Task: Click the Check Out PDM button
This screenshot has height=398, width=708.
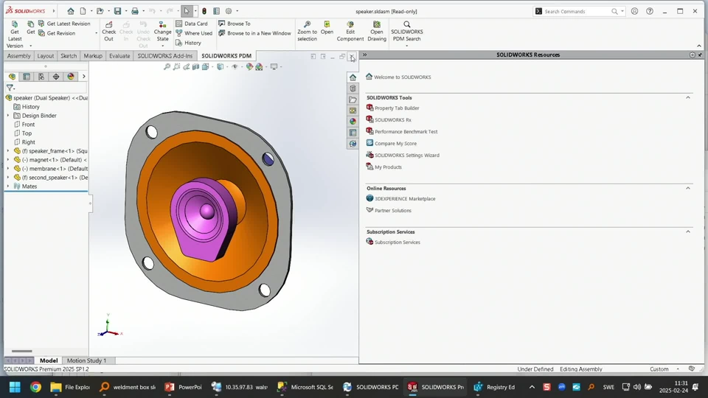Action: [x=109, y=31]
